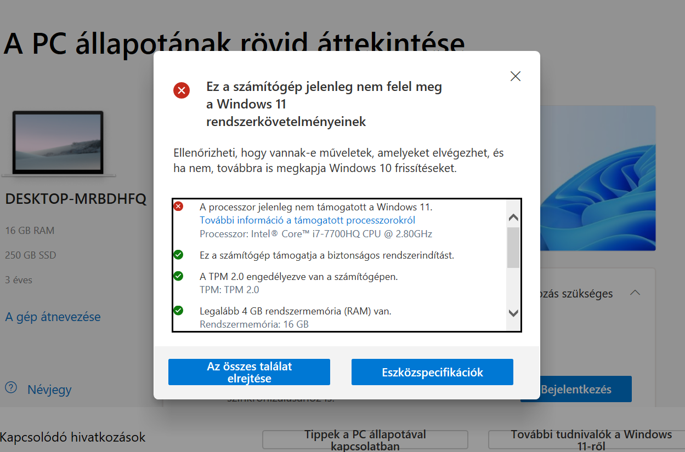
Task: Click processor model i7-7700HQ text line
Action: [x=316, y=234]
